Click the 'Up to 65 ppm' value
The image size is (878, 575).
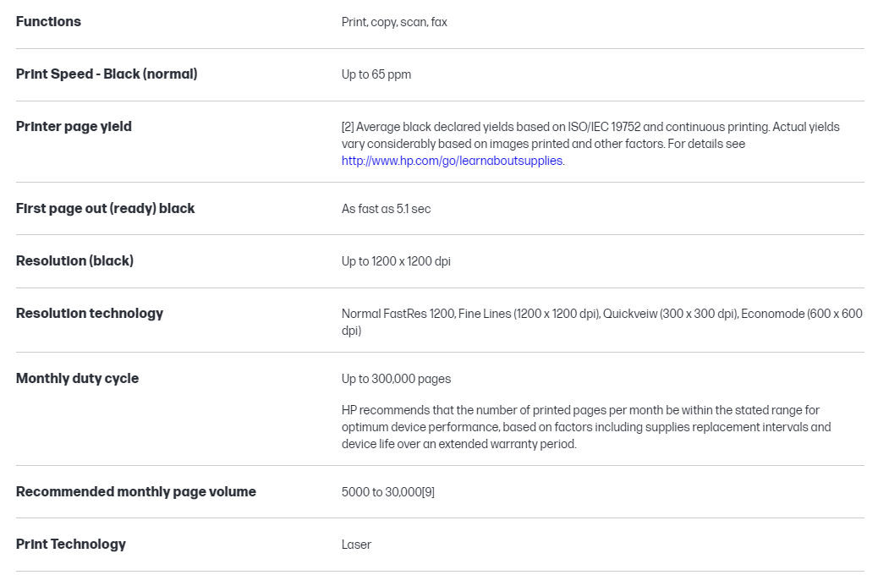(376, 74)
